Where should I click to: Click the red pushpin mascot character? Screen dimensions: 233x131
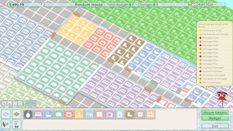(x=222, y=98)
